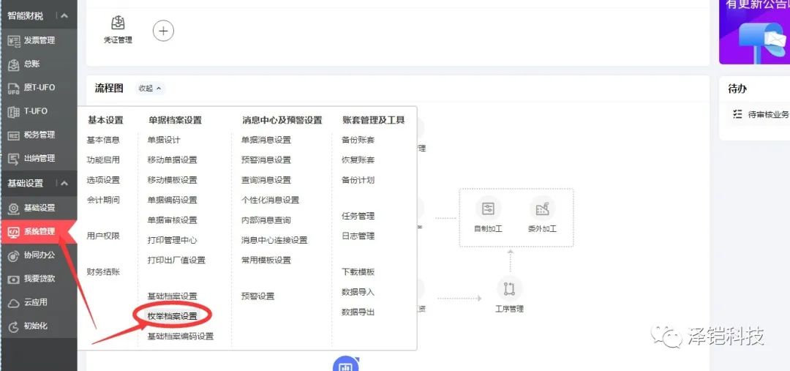
Task: Select 系统管理 in the sidebar
Action: [x=39, y=232]
